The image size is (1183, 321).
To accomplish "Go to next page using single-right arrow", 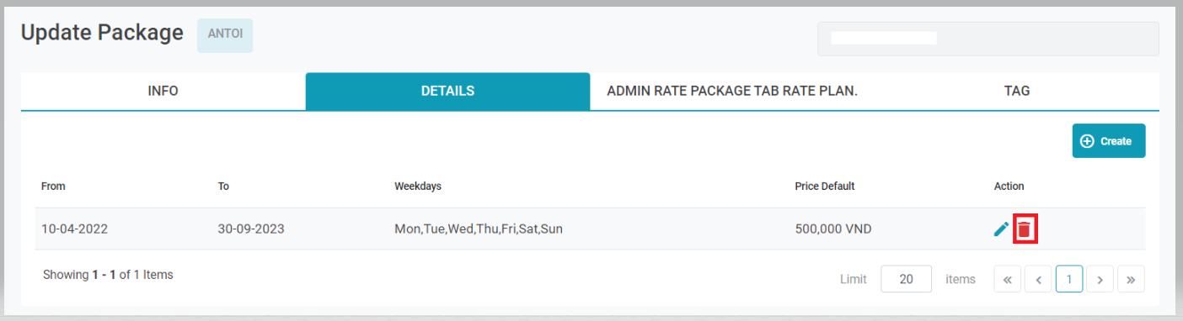I will pos(1100,279).
